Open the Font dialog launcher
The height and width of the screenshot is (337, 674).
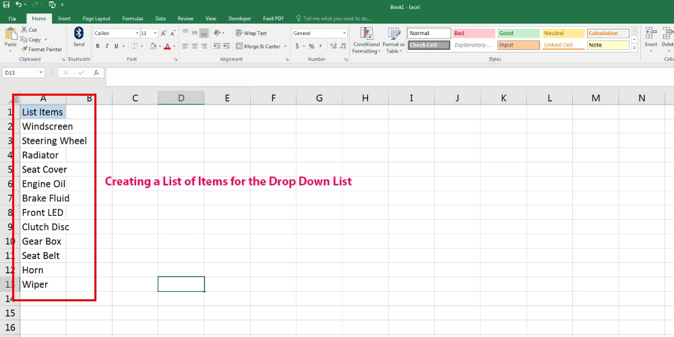point(175,59)
